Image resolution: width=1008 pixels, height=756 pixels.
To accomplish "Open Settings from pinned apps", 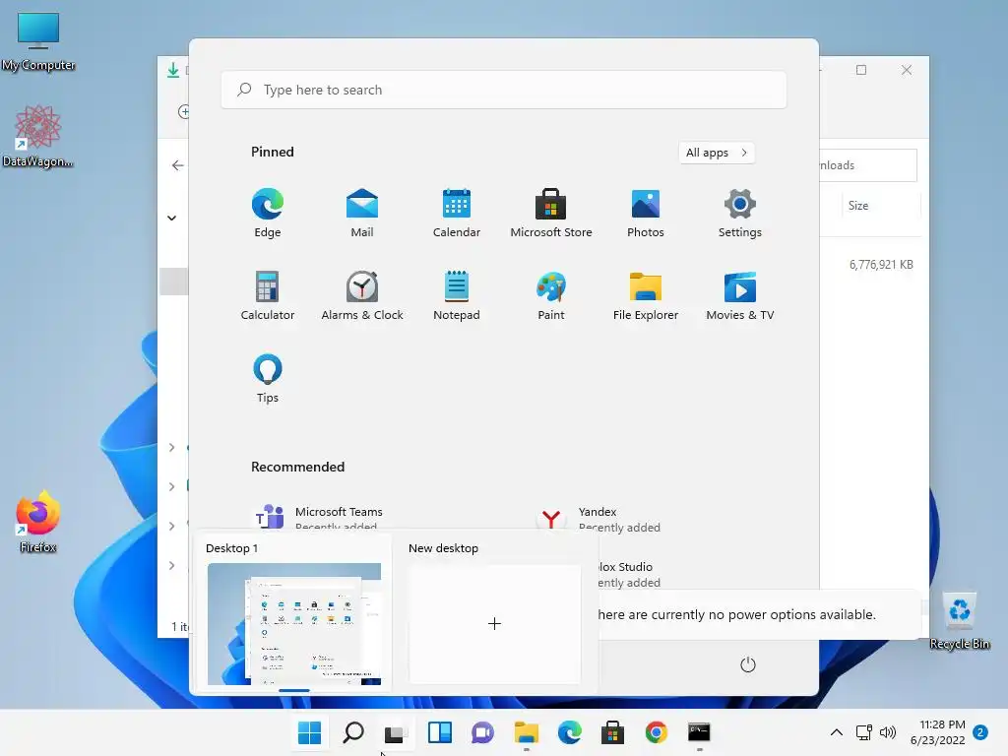I will pyautogui.click(x=740, y=214).
